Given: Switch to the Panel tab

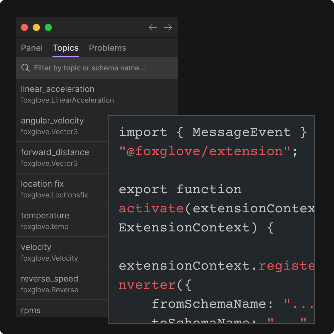Looking at the screenshot, I should 32,48.
